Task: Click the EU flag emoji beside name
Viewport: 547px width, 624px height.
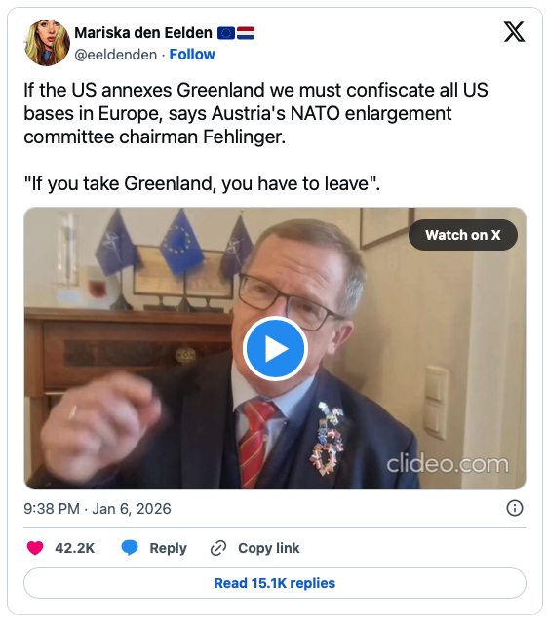Action: 226,33
